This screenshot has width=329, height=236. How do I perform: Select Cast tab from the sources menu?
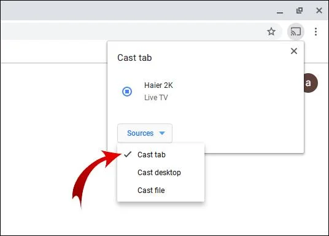[161, 155]
